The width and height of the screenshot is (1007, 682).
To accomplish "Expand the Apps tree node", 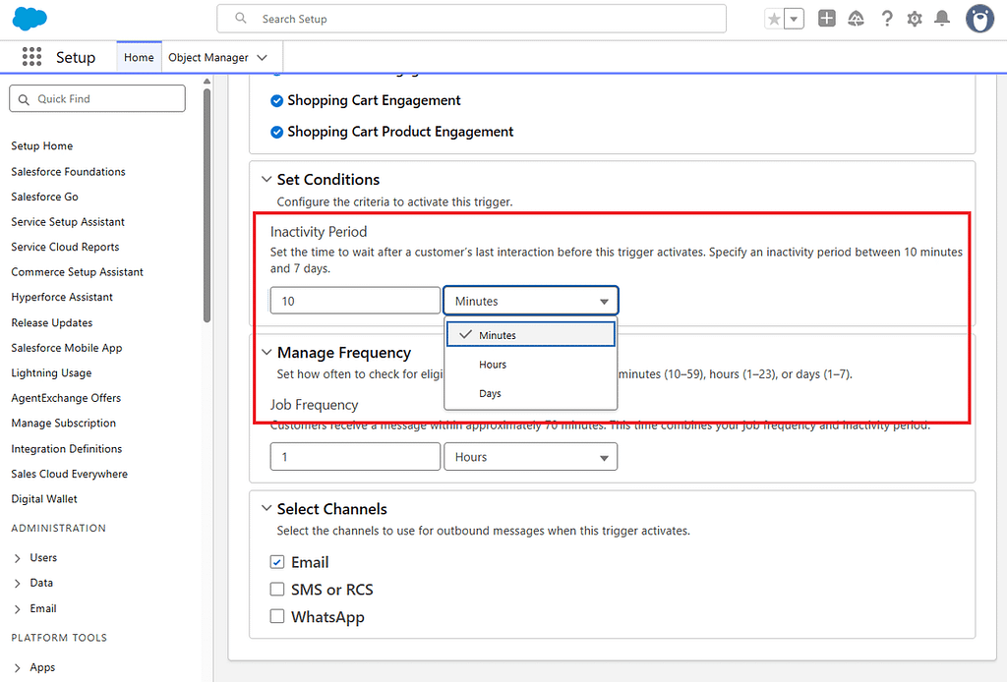I will tap(18, 668).
